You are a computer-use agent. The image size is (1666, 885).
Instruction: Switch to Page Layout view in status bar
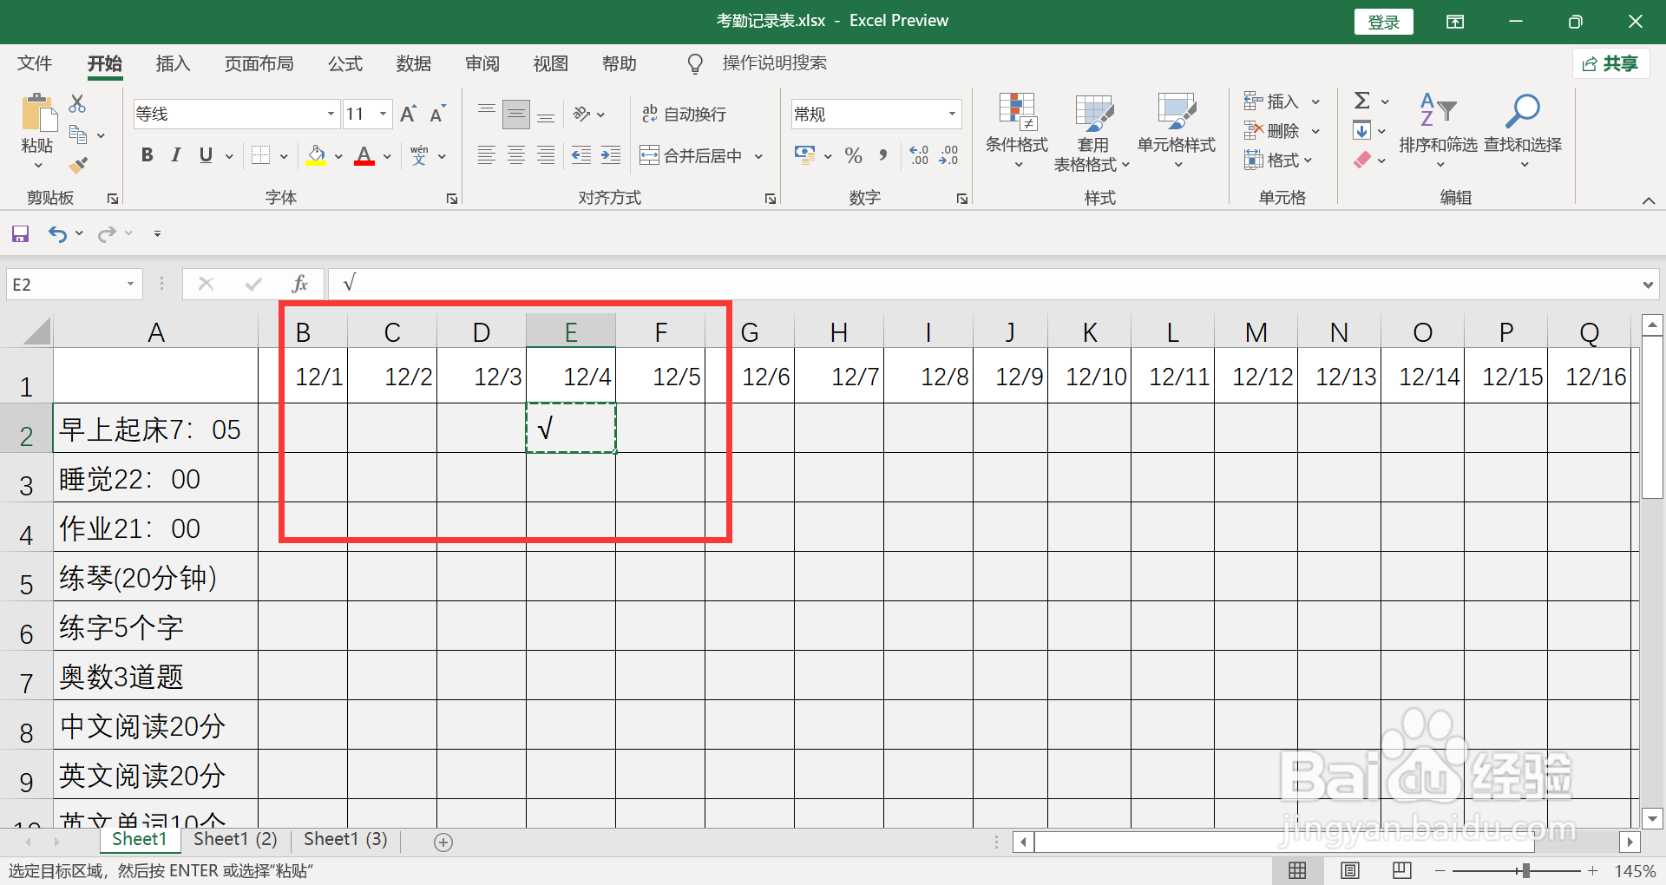(1350, 870)
